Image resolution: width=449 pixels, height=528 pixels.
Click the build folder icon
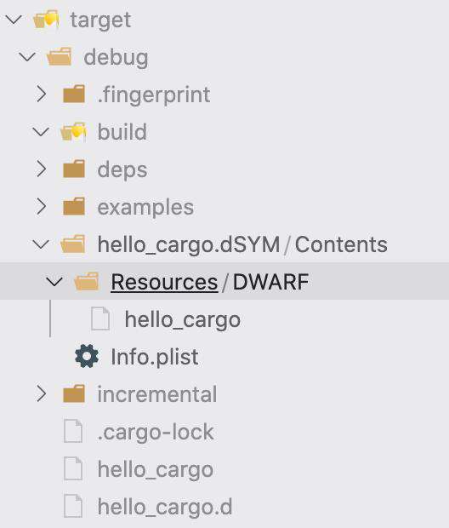73,131
